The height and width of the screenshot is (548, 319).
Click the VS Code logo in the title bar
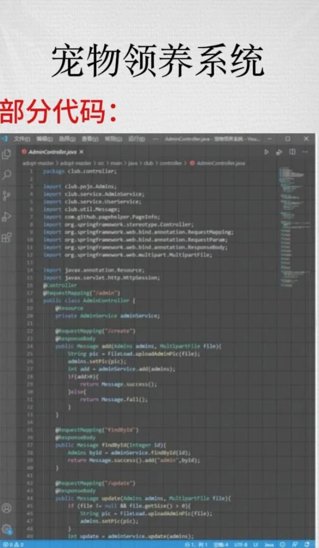coord(4,139)
